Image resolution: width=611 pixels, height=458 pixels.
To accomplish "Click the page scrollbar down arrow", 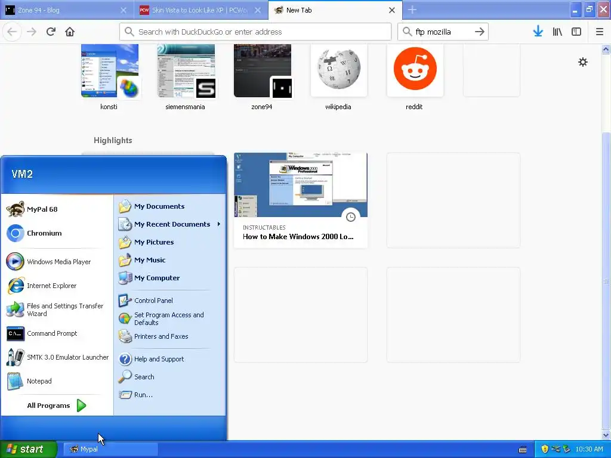I will pyautogui.click(x=606, y=435).
